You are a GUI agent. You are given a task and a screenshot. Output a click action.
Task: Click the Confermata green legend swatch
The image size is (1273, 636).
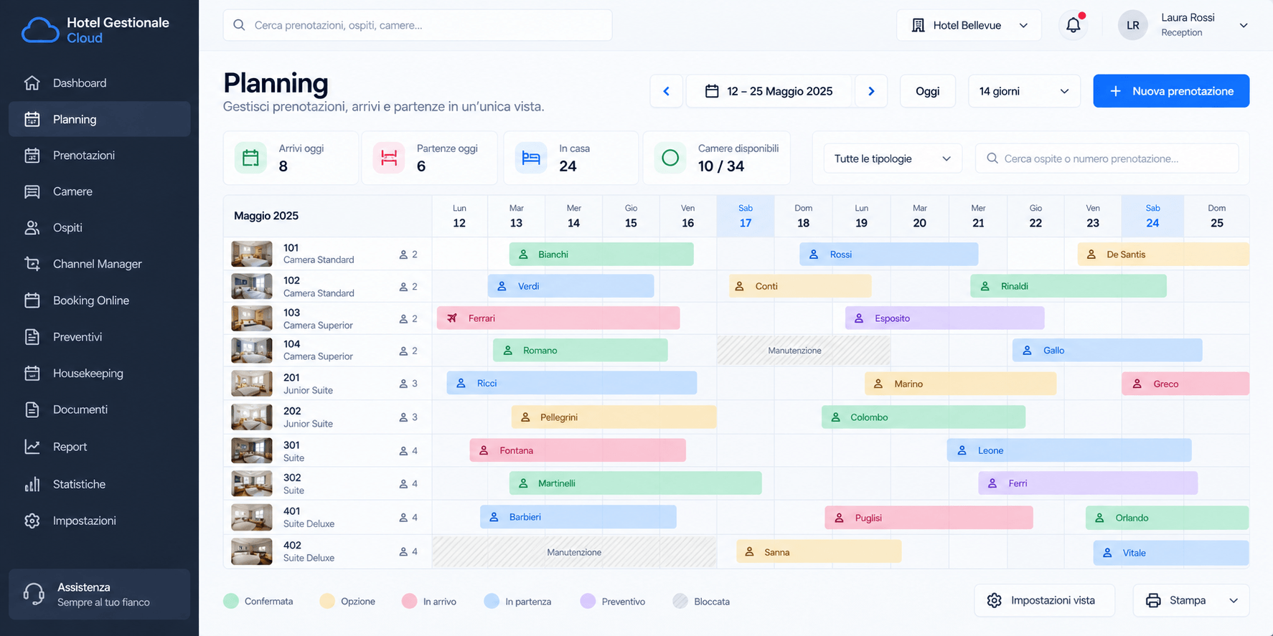(230, 601)
